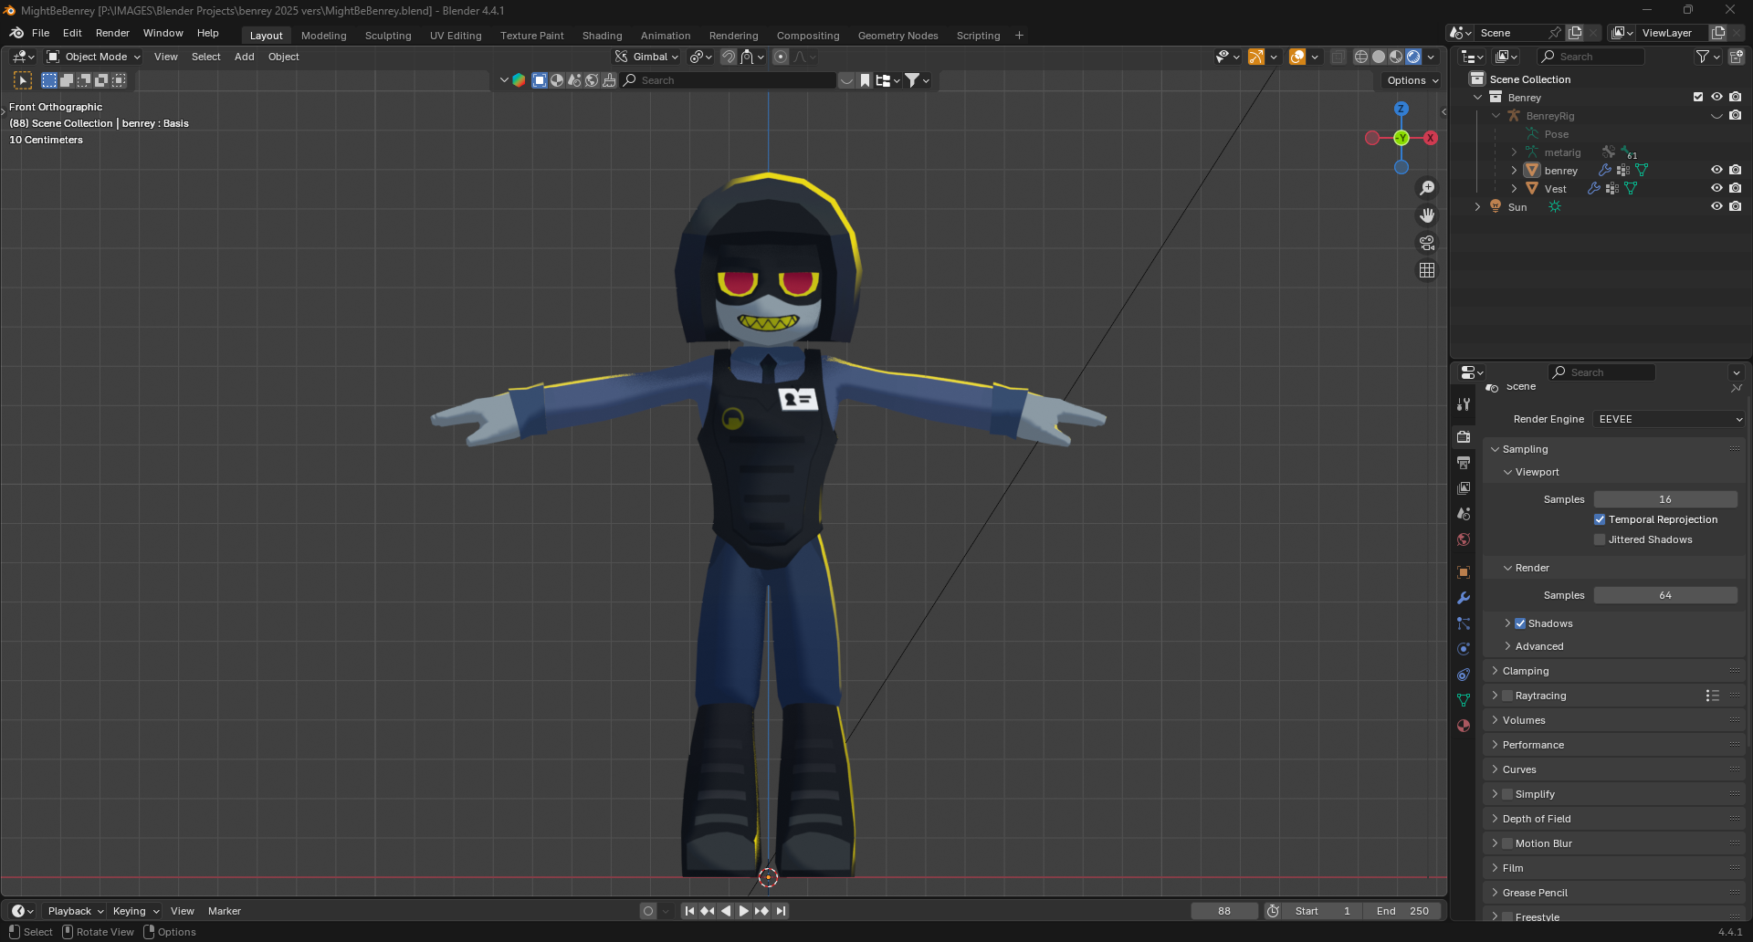Open the Gimbal transform orientation dropdown
Screen dimensions: 1753x942
647,57
